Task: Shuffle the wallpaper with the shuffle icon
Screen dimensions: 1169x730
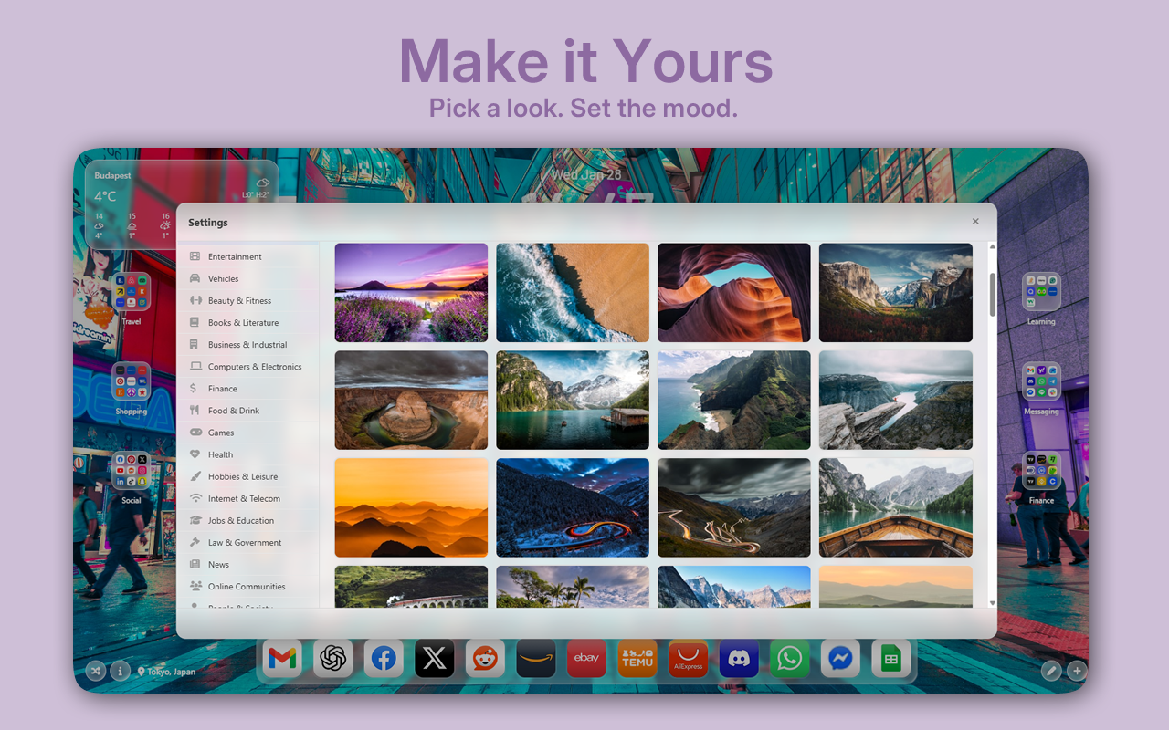Action: (96, 671)
